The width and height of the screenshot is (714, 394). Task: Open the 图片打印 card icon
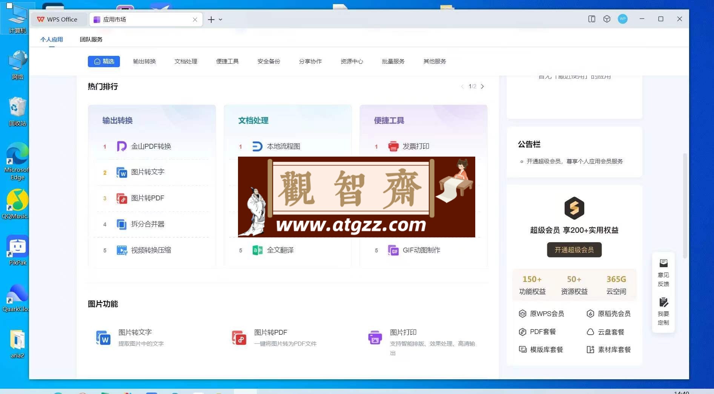click(x=375, y=337)
